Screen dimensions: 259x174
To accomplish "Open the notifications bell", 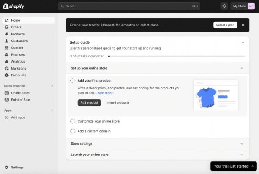I will (x=224, y=6).
